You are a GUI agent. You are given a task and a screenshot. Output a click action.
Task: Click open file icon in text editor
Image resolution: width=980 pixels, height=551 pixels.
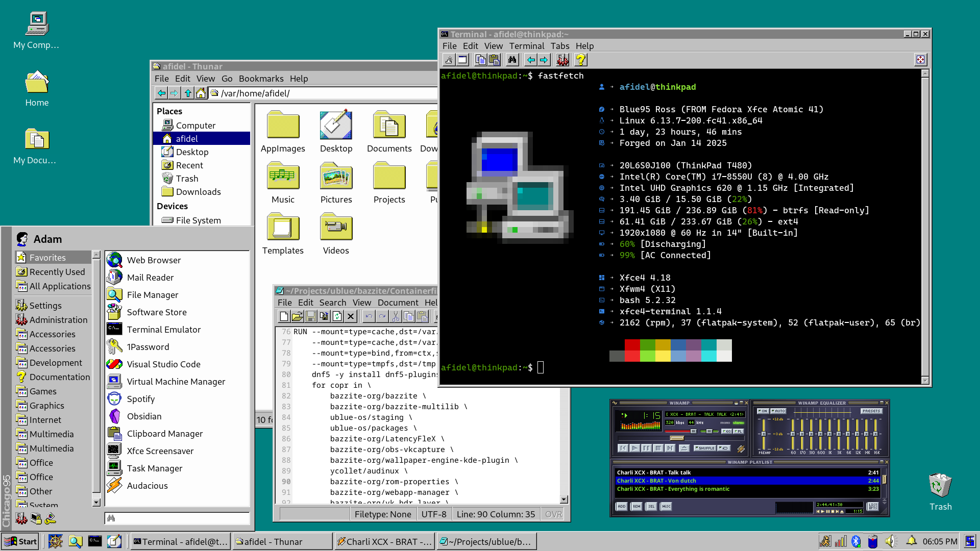pos(297,317)
